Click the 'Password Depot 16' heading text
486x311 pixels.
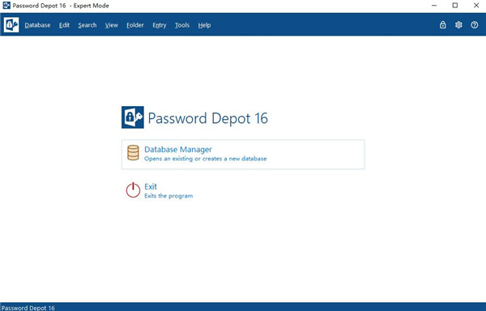[x=207, y=118]
